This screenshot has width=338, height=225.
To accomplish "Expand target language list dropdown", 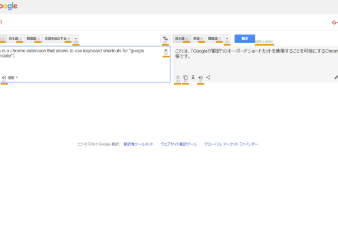I will [x=227, y=39].
